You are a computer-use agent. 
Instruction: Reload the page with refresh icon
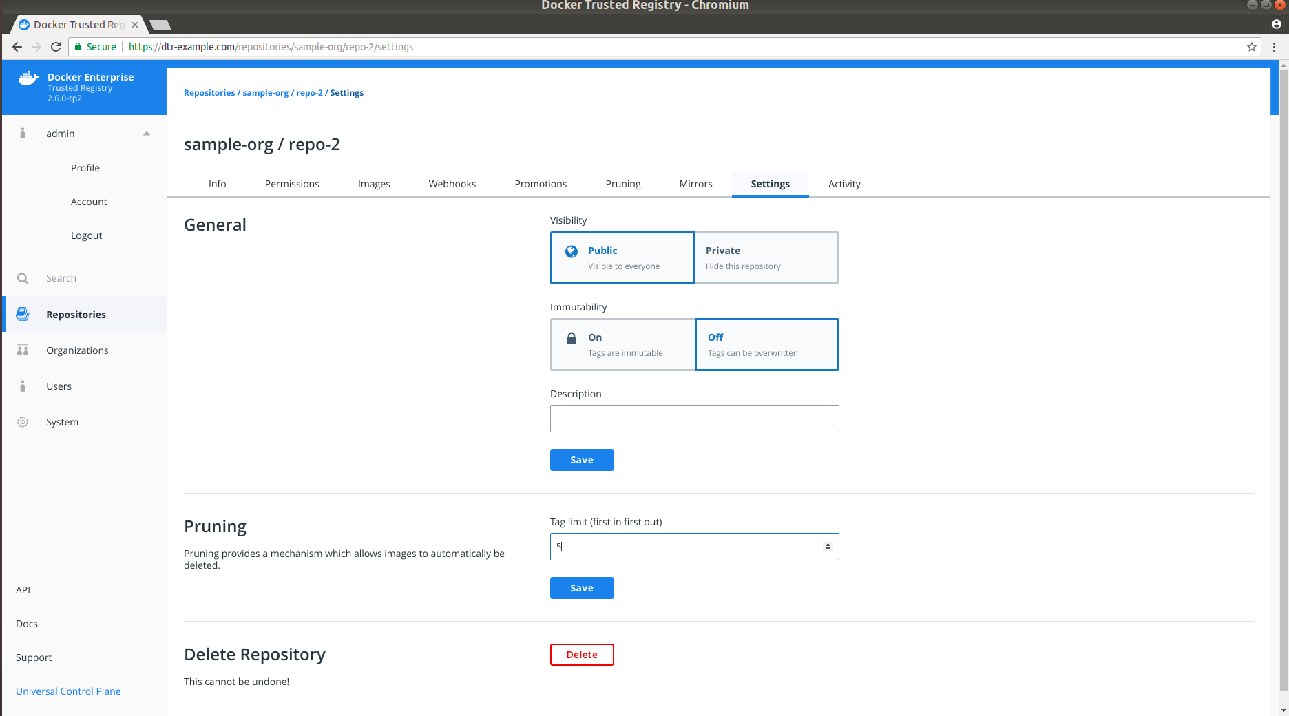point(56,47)
